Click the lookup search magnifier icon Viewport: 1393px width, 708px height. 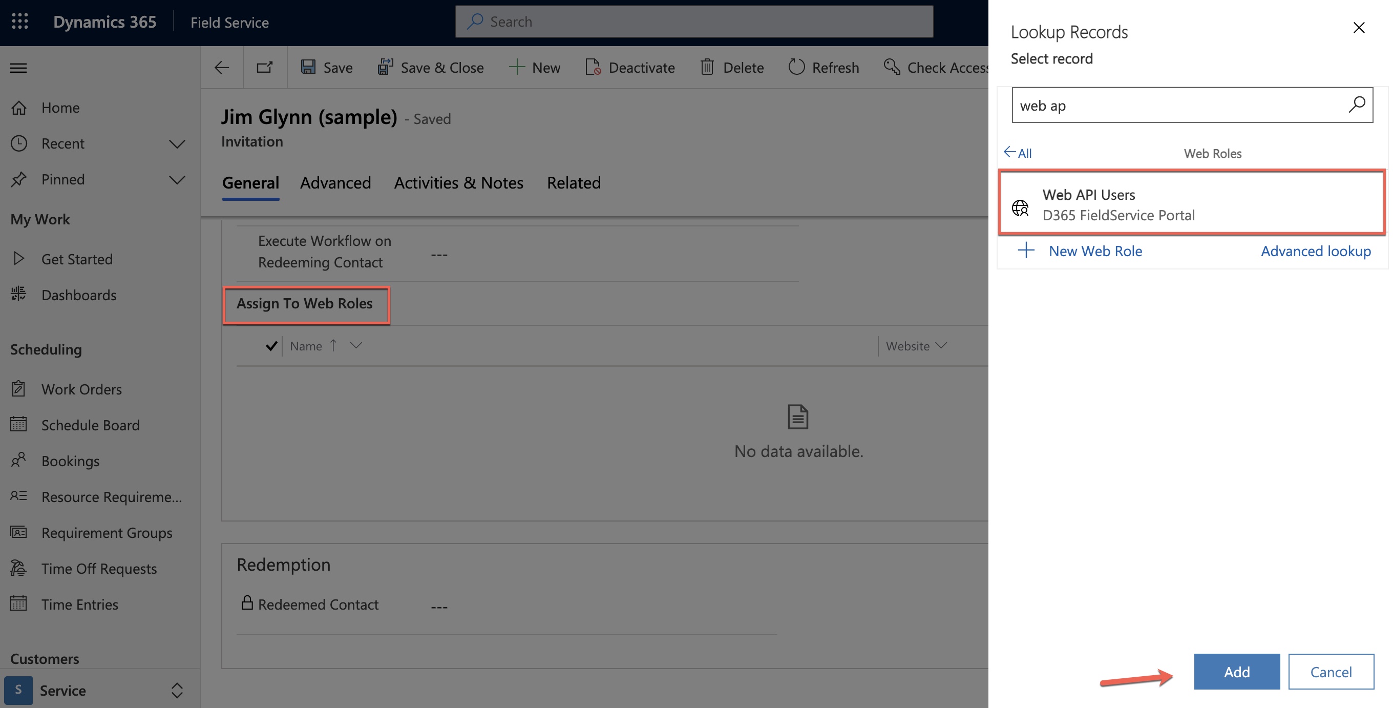tap(1356, 105)
